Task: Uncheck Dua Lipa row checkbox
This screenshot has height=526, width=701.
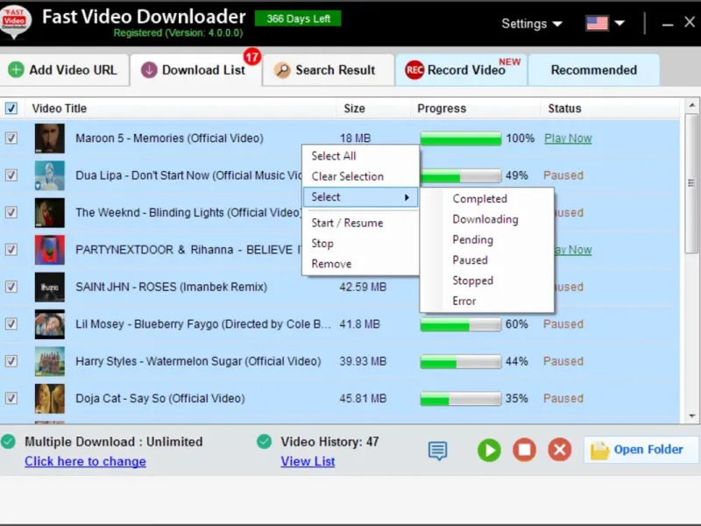Action: point(11,175)
